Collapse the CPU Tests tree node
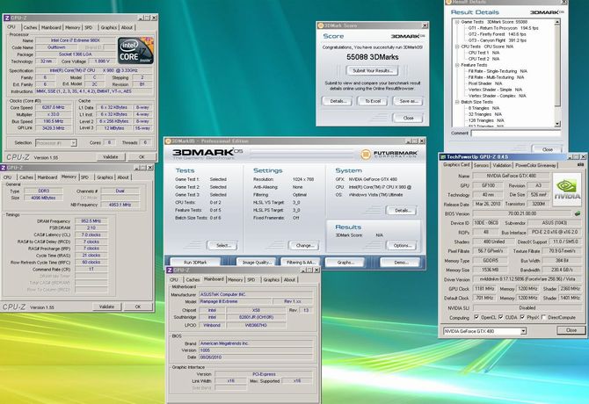 [x=457, y=47]
